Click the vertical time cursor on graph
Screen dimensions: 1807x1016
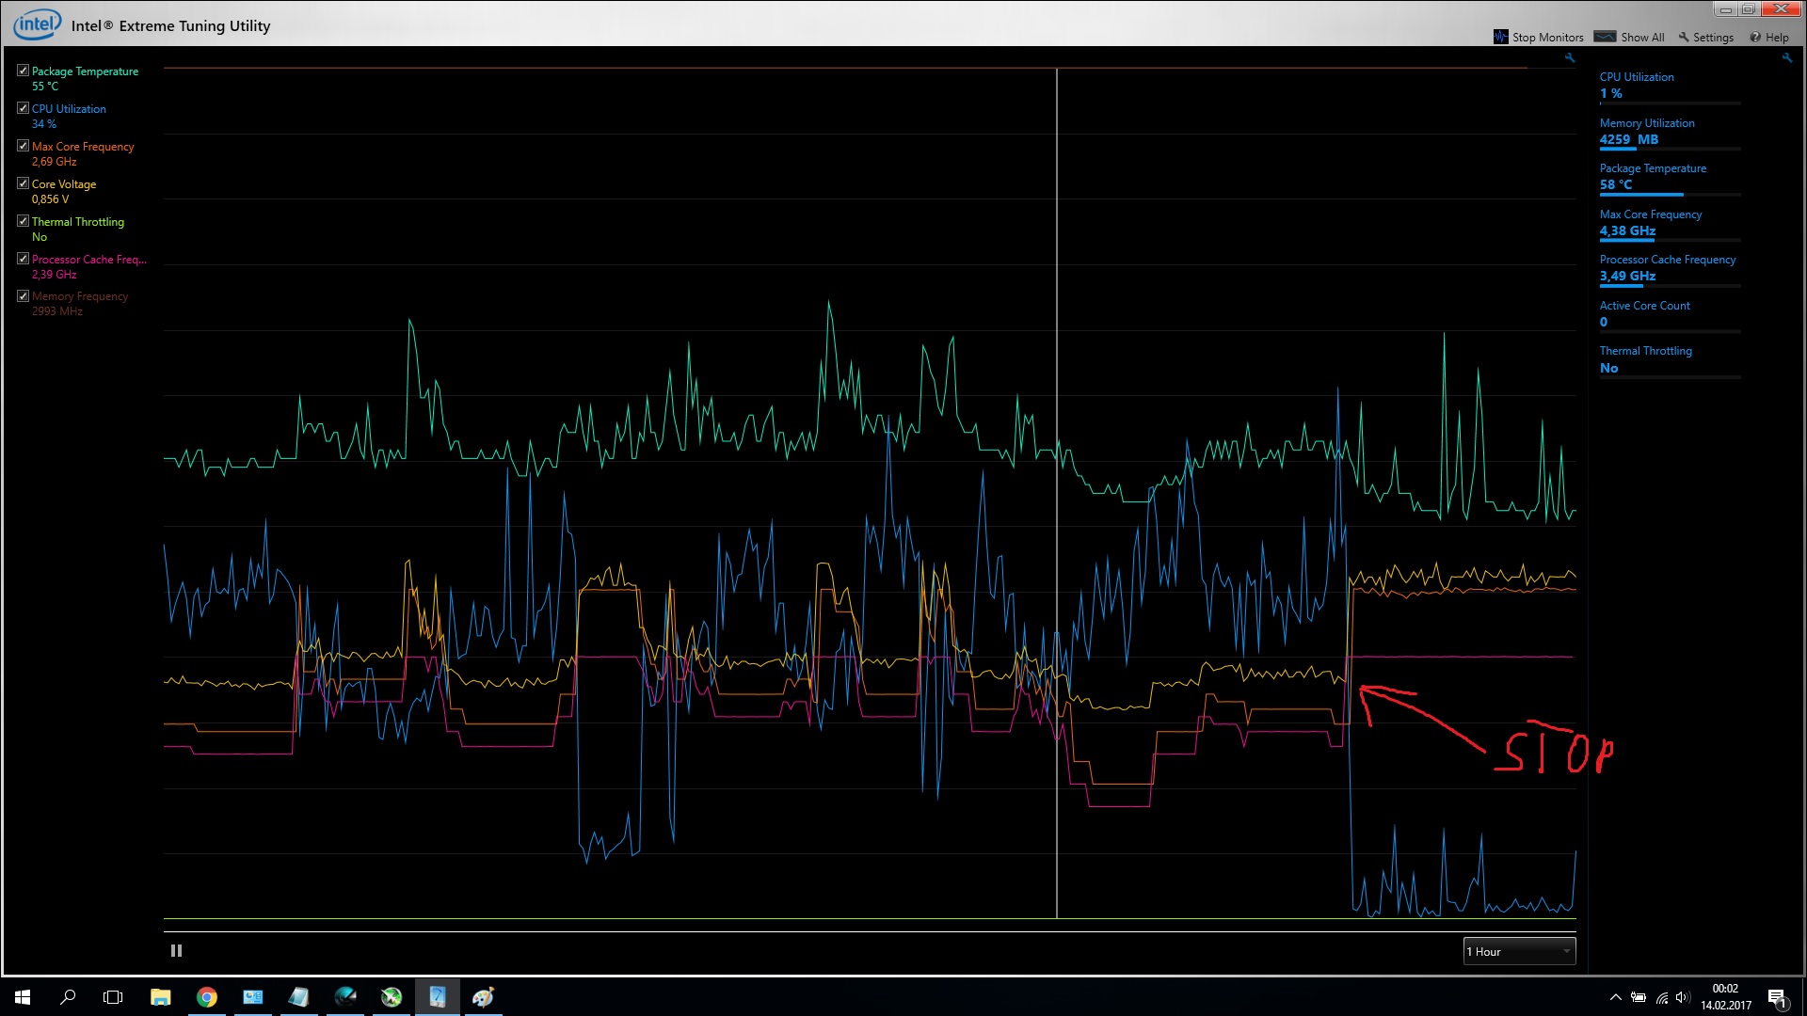[x=1057, y=492]
